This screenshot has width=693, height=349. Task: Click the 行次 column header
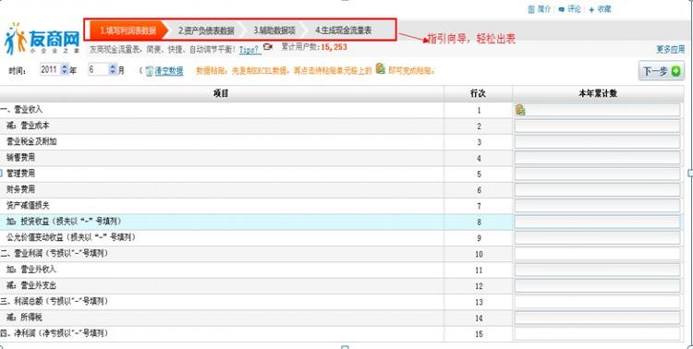click(x=479, y=93)
